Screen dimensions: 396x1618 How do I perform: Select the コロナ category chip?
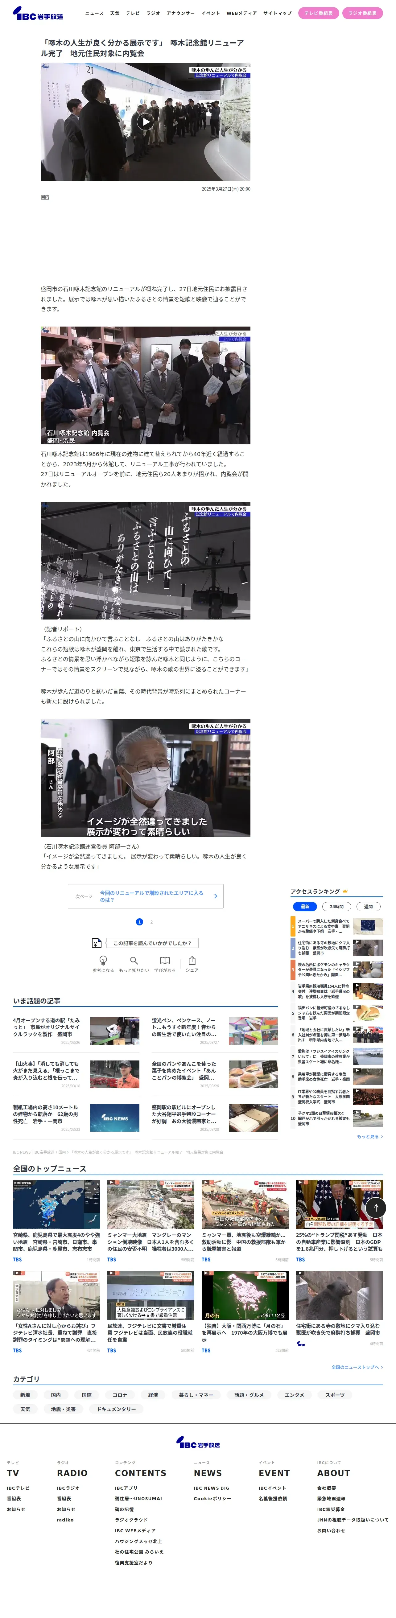point(120,1395)
